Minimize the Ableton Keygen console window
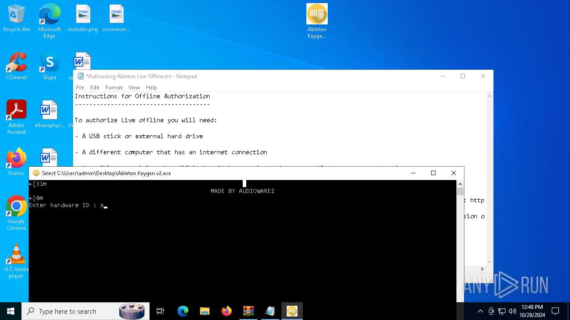This screenshot has width=570, height=320. [x=413, y=173]
